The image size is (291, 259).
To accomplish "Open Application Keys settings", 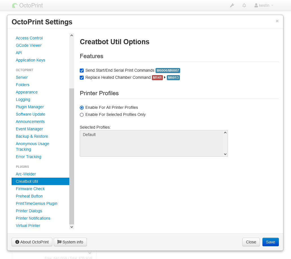I will click(x=31, y=60).
